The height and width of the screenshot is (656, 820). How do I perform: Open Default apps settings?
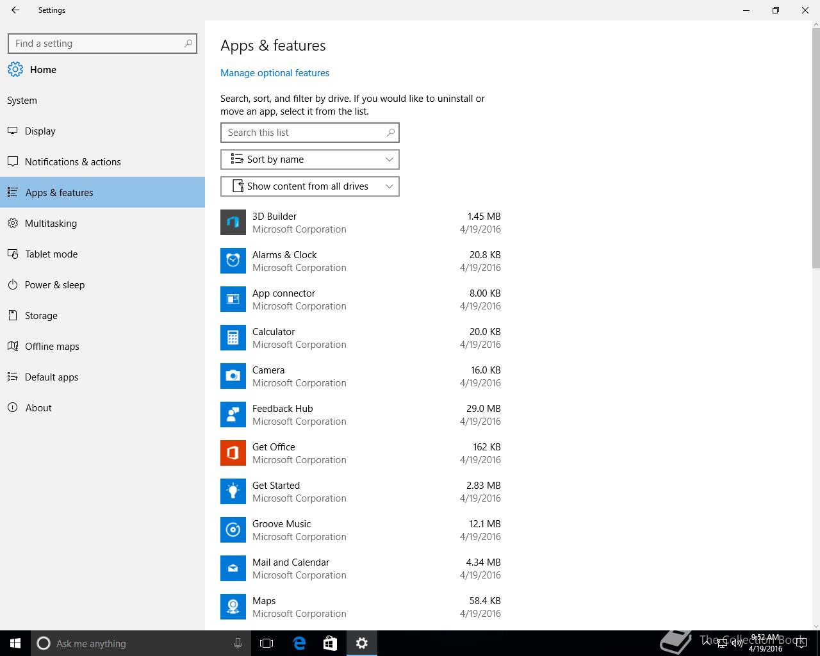tap(51, 377)
